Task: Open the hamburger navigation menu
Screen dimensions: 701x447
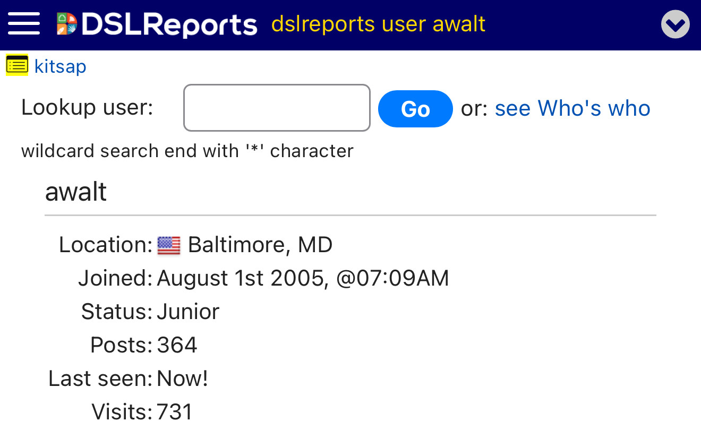Action: point(24,24)
